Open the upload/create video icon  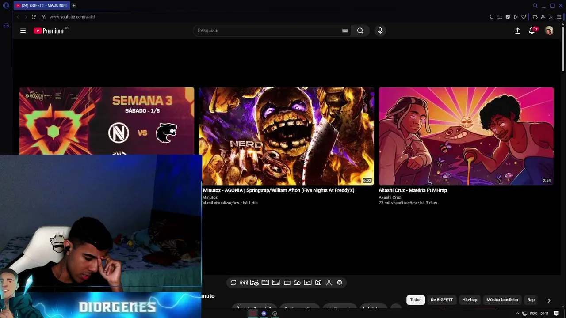pos(517,30)
